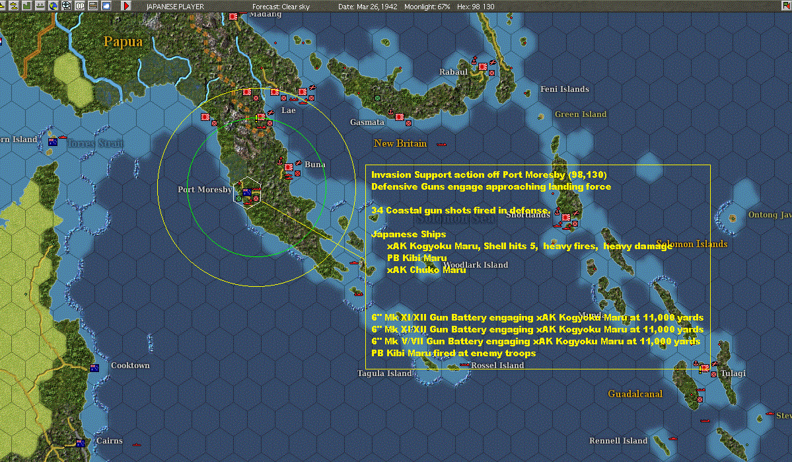Viewport: 792px width, 462px height.
Task: Click the globe icon in the top toolbar
Action: click(x=53, y=6)
